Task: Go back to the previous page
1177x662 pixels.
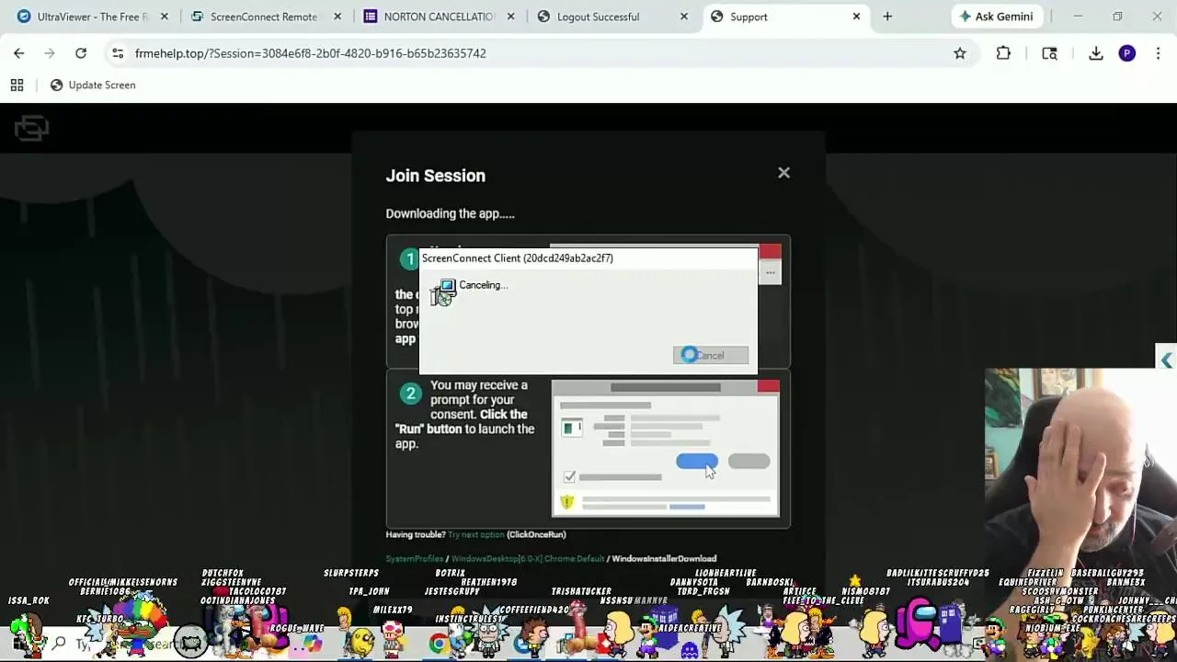Action: point(18,53)
